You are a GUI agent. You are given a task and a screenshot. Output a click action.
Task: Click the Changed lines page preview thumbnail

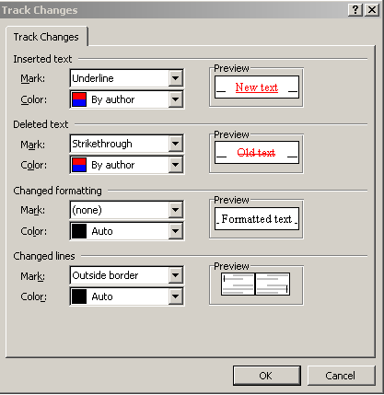(x=255, y=285)
